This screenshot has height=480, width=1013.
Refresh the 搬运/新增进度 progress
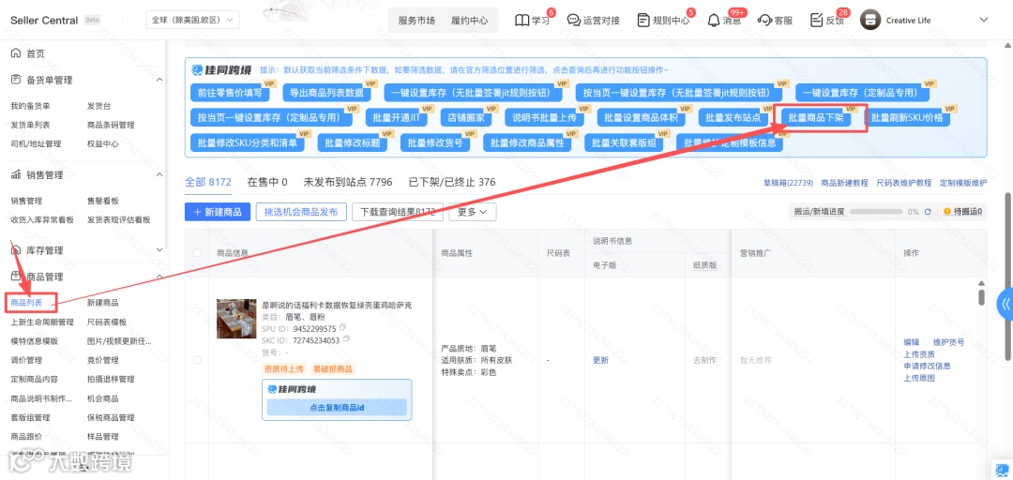click(x=928, y=211)
